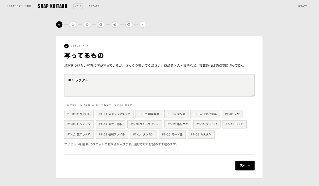Click the start step circle in progress bar
The height and width of the screenshot is (186, 319).
click(x=59, y=24)
